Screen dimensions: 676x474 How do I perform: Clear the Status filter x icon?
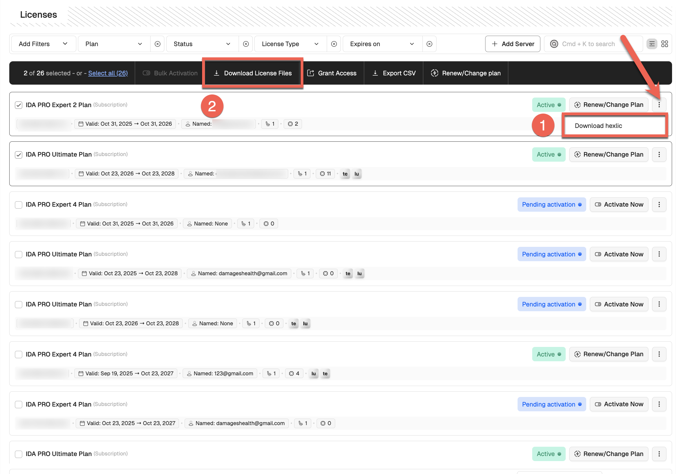tap(246, 44)
